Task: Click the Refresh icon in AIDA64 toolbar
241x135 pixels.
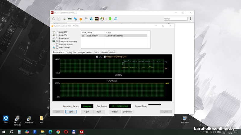Action: coord(54,19)
